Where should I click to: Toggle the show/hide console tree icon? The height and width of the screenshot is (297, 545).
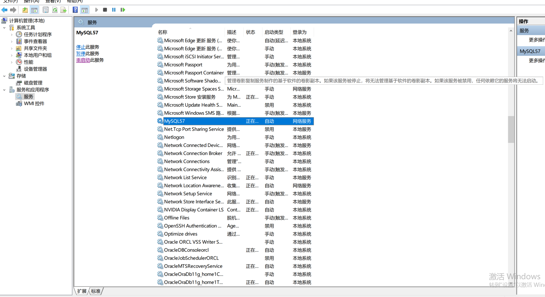pos(34,10)
